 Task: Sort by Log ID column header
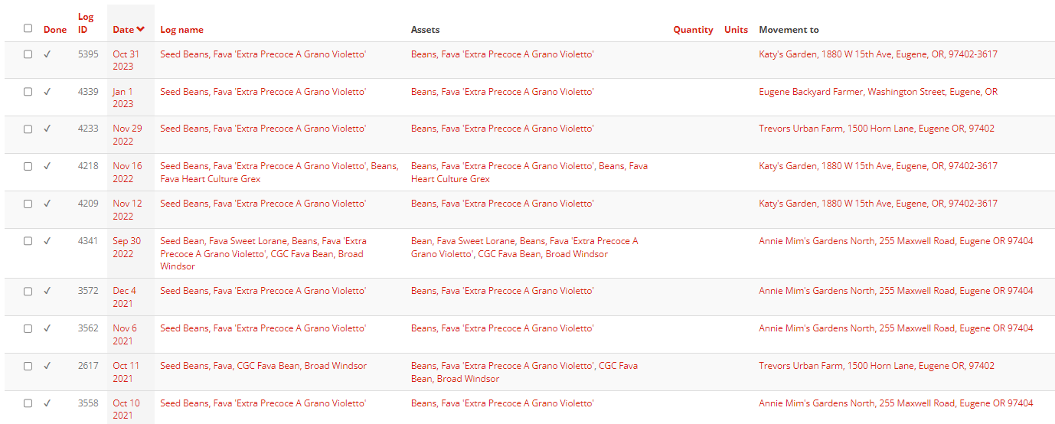86,23
